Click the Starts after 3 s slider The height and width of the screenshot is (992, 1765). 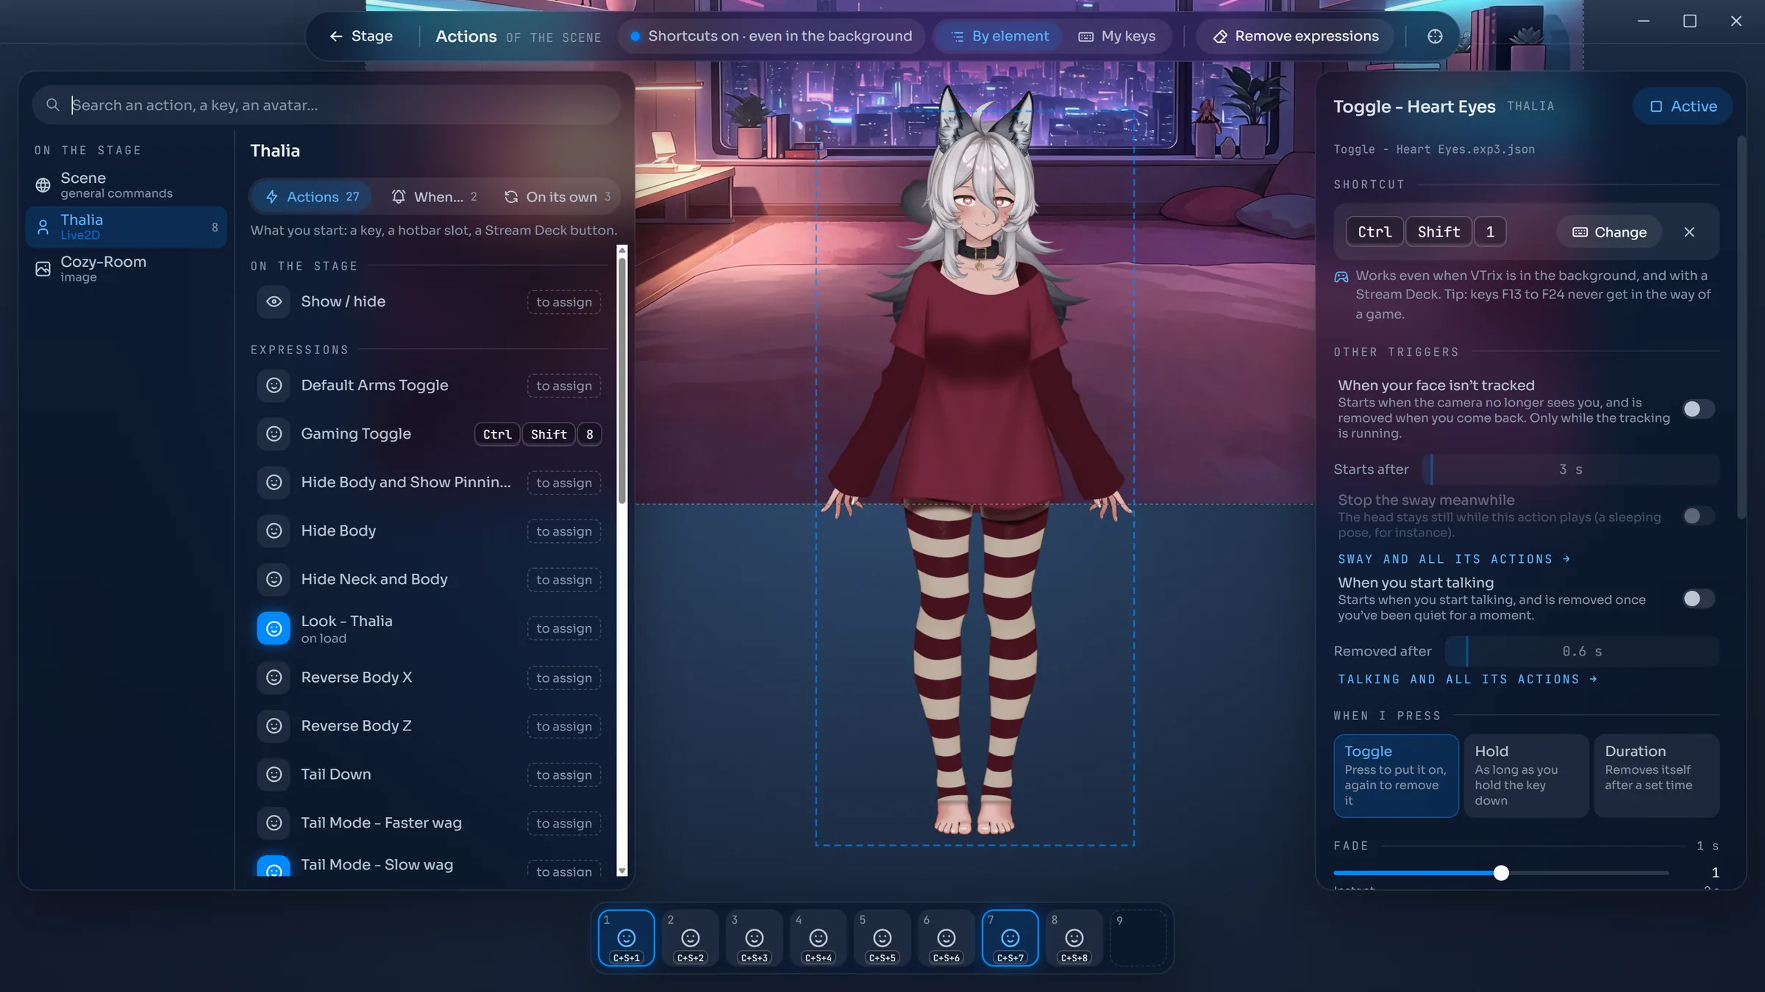pos(1570,470)
